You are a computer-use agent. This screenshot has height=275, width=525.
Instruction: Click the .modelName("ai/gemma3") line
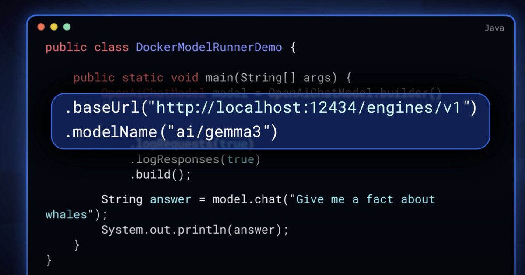[171, 132]
